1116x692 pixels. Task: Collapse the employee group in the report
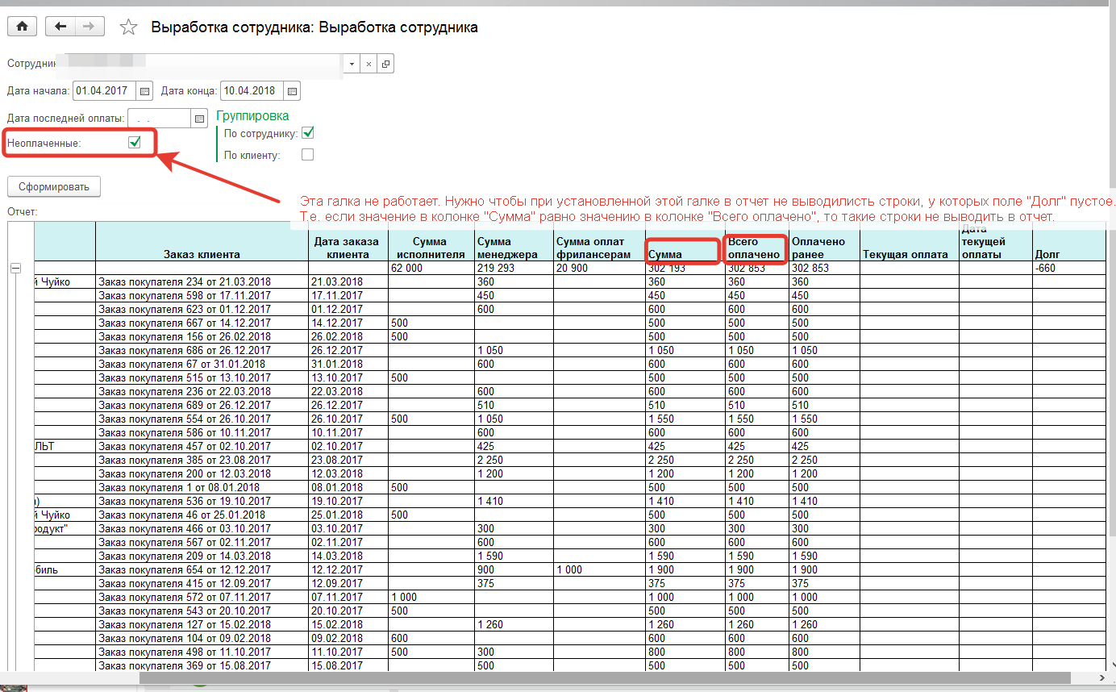coord(15,269)
